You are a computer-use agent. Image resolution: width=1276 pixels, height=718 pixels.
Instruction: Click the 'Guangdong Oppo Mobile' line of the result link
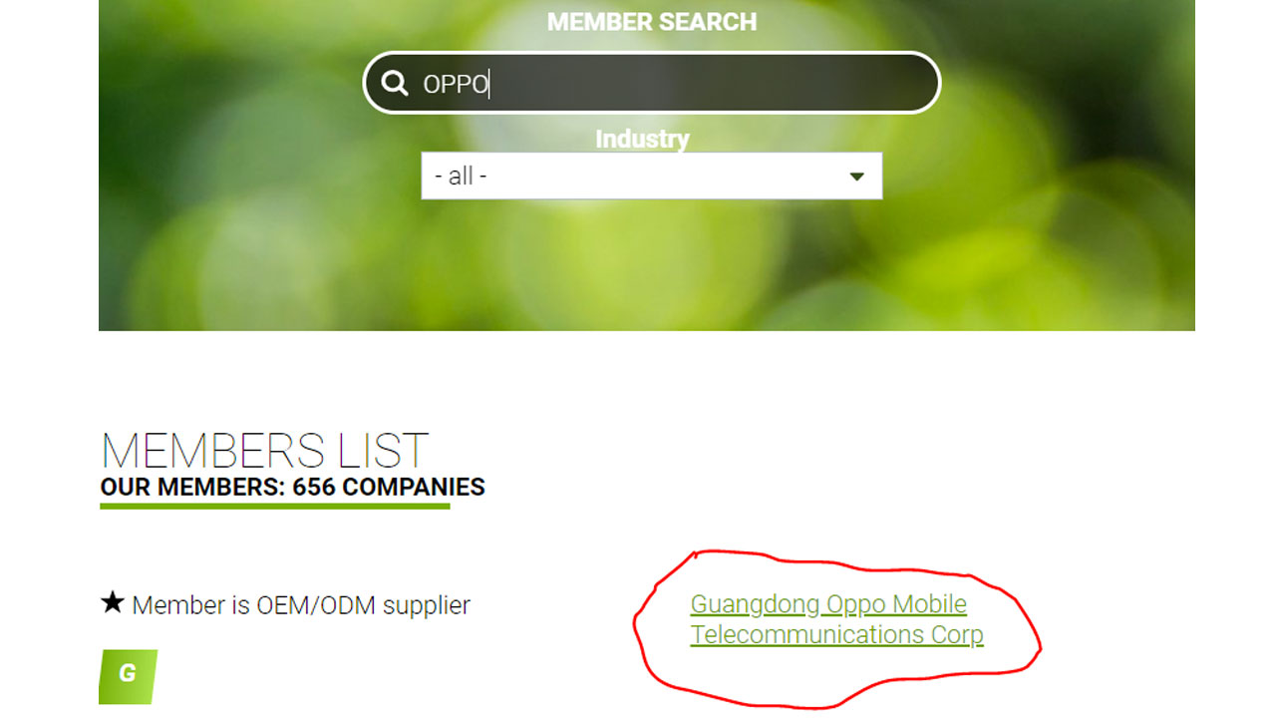coord(828,604)
